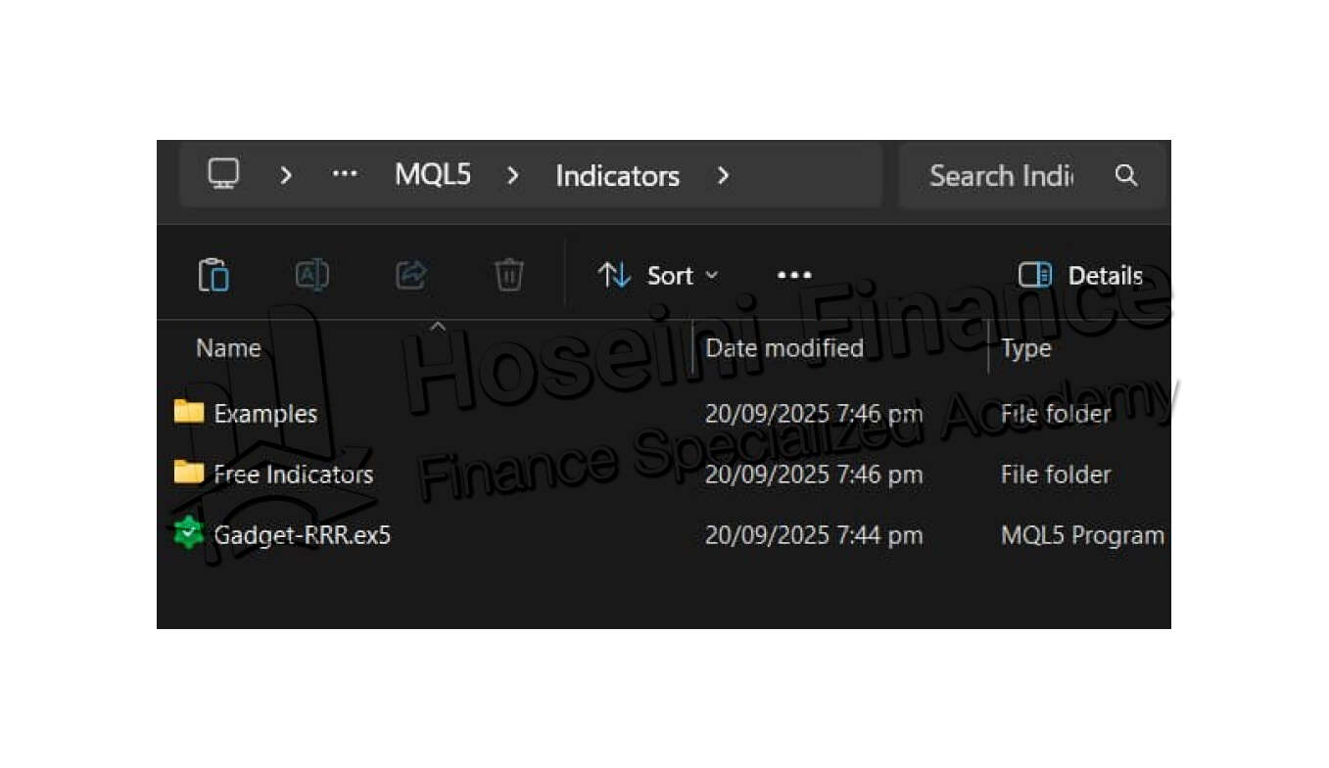Click the search magnifier icon
Screen dimensions: 1329x768
[x=1126, y=176]
